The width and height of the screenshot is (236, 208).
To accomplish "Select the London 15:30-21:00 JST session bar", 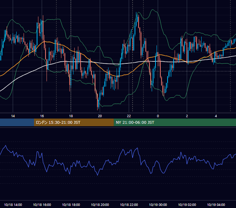I will tap(74, 122).
